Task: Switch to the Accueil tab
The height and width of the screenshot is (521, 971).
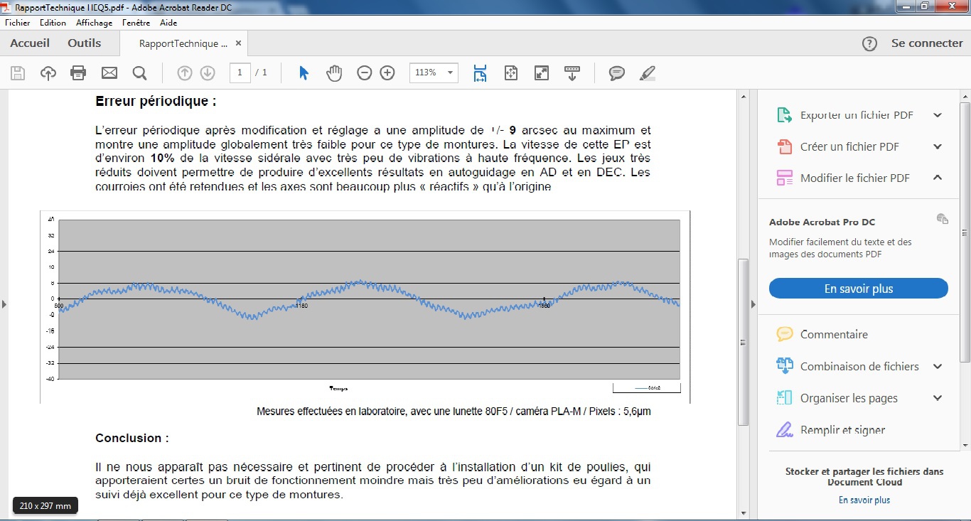Action: pos(30,43)
